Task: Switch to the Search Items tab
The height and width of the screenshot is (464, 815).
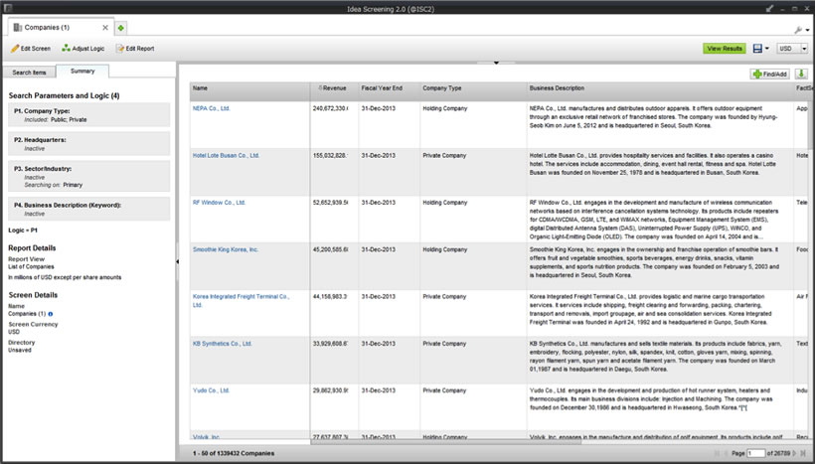Action: [x=29, y=73]
